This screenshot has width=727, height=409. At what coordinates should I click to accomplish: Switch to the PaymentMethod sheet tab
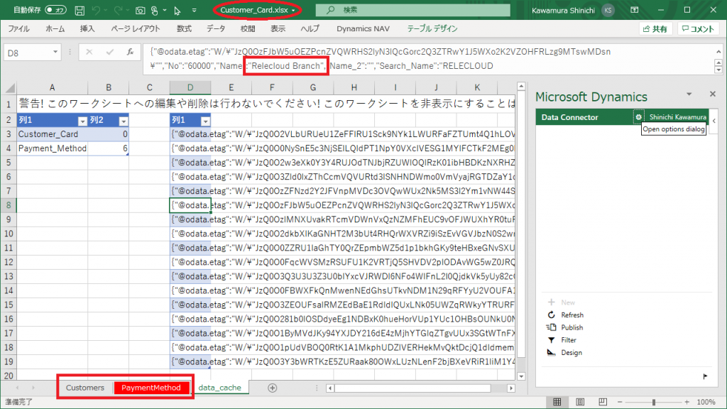pos(151,388)
